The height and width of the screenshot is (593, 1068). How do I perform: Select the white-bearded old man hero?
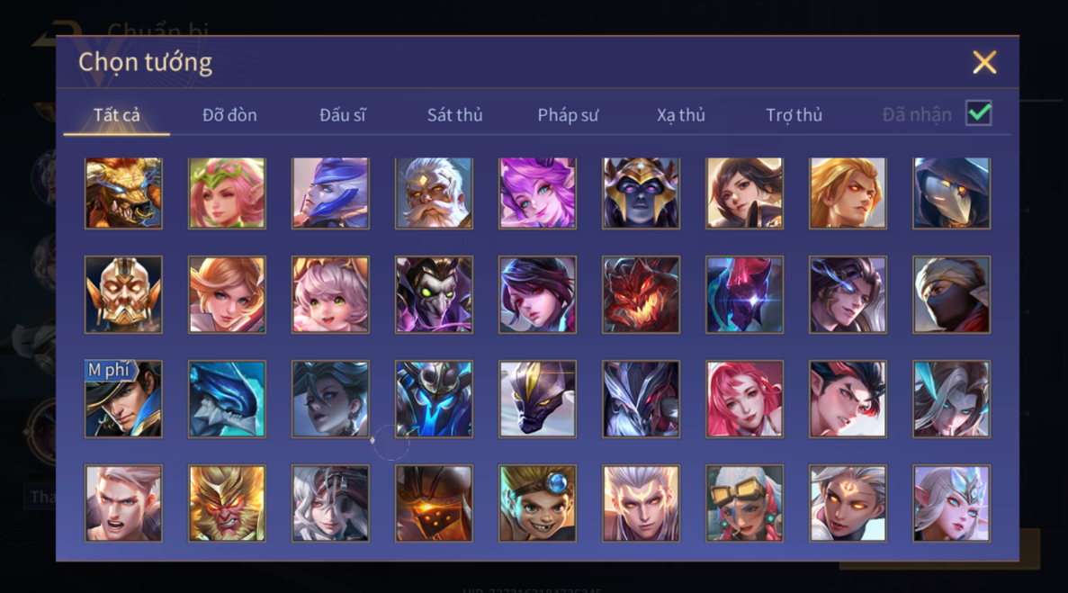pos(434,193)
